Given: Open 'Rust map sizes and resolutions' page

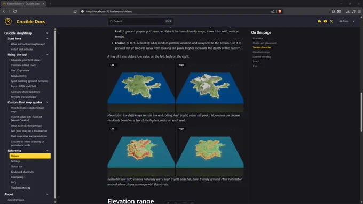Looking at the screenshot, I should (29, 136).
